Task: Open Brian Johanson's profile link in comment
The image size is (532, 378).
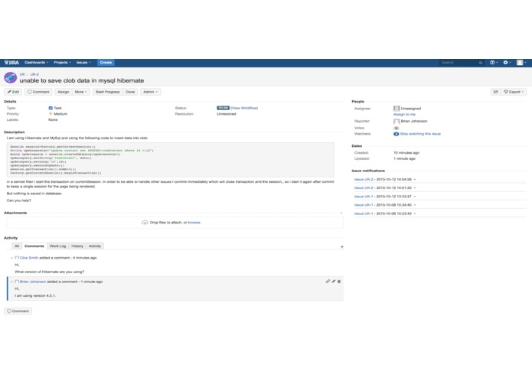Action: point(33,282)
